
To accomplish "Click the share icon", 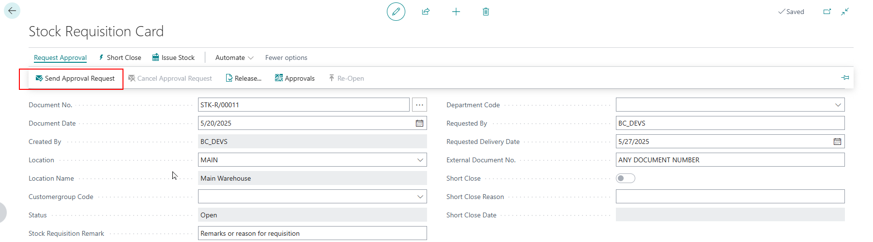I will point(426,12).
